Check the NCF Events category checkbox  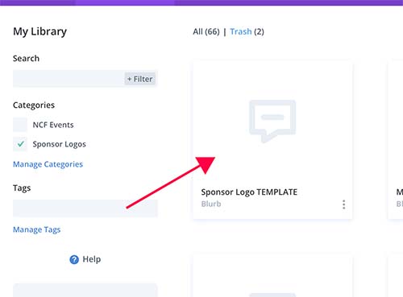[20, 125]
